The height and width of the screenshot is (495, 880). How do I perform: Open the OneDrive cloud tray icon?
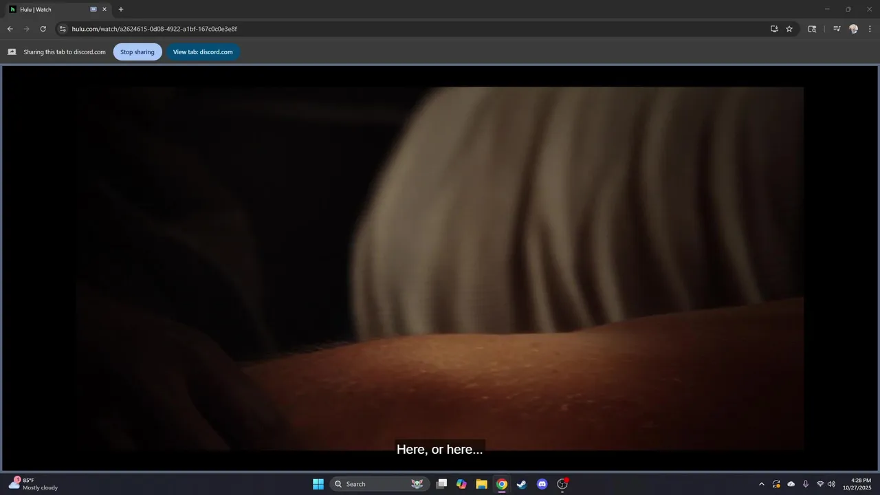(x=791, y=484)
